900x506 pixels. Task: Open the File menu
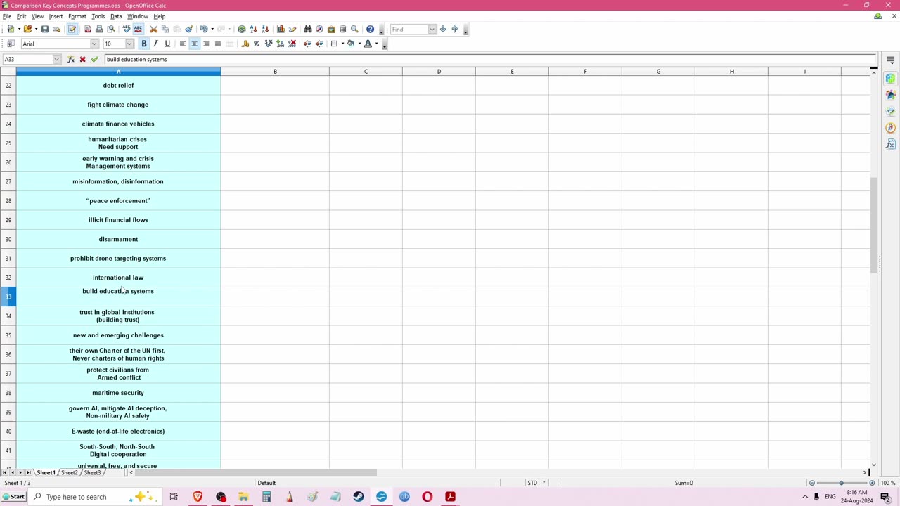pyautogui.click(x=7, y=16)
